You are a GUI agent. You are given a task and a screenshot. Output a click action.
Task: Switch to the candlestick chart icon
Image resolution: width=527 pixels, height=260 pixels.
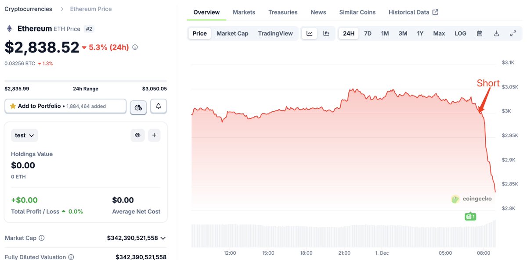click(x=325, y=33)
